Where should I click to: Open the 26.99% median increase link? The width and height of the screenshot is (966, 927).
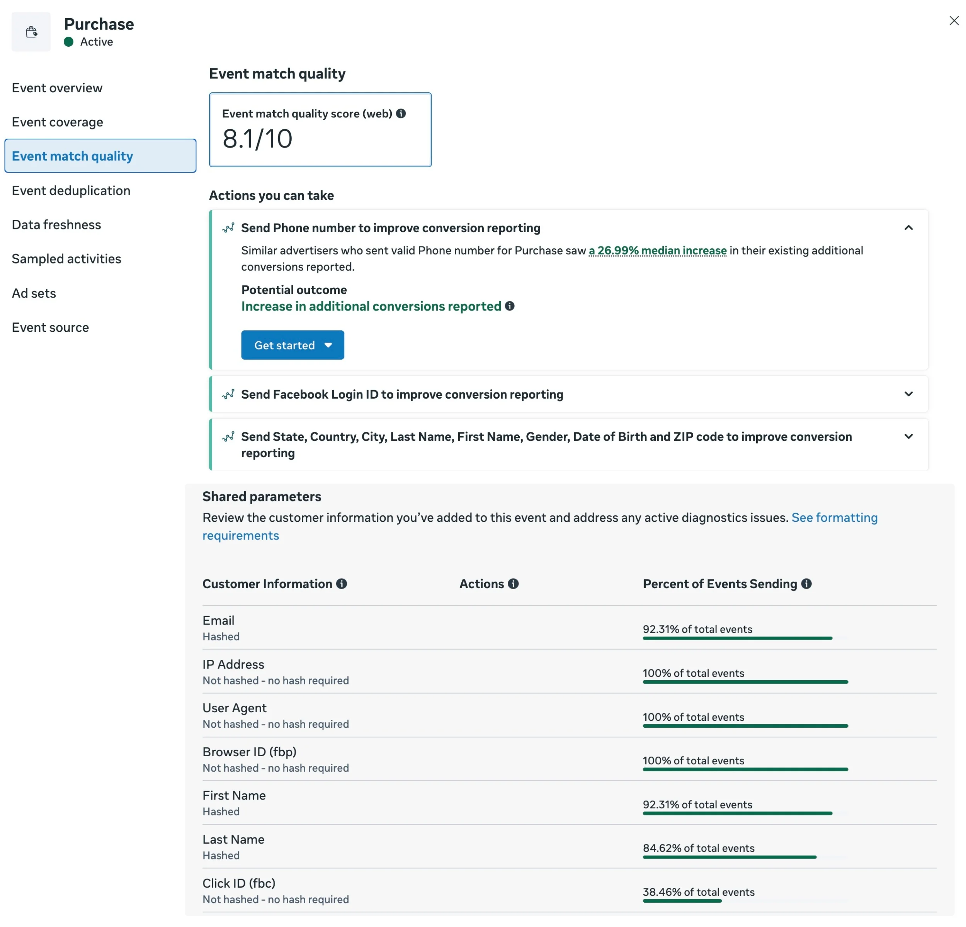coord(658,250)
